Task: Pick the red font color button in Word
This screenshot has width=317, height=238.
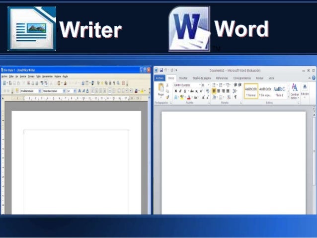Action: coord(189,97)
